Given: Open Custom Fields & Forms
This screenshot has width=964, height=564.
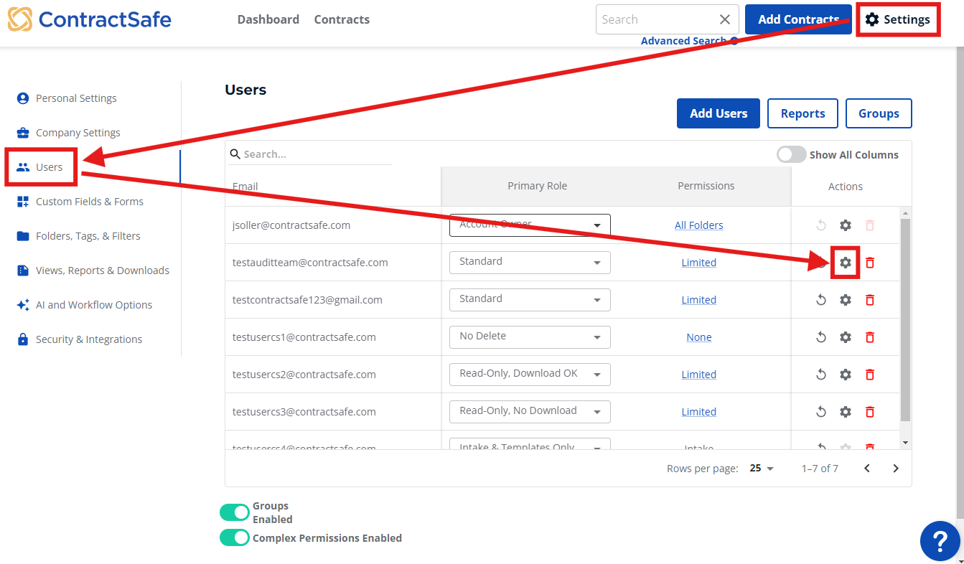Looking at the screenshot, I should 90,202.
